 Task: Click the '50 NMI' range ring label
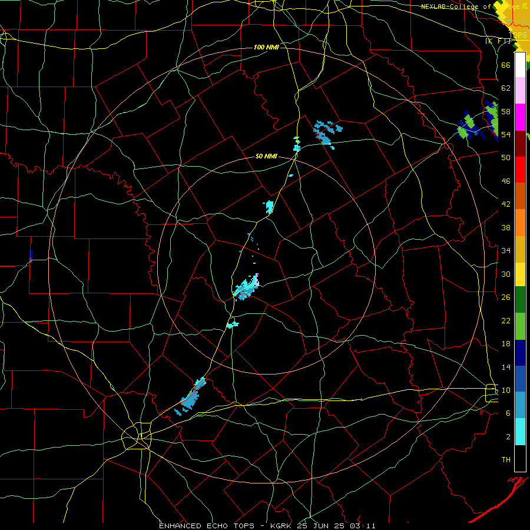[266, 156]
